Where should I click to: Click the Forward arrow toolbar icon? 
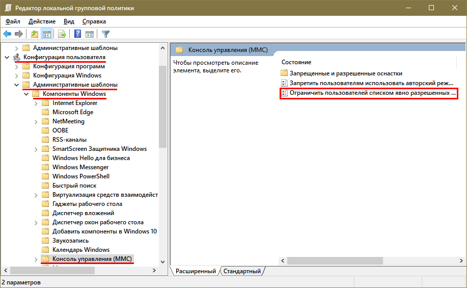[x=19, y=34]
